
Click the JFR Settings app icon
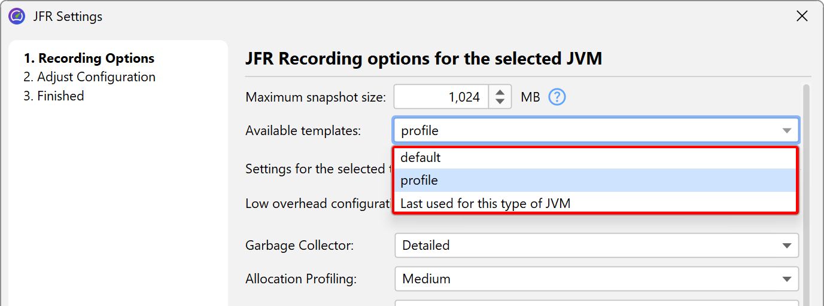coord(17,16)
